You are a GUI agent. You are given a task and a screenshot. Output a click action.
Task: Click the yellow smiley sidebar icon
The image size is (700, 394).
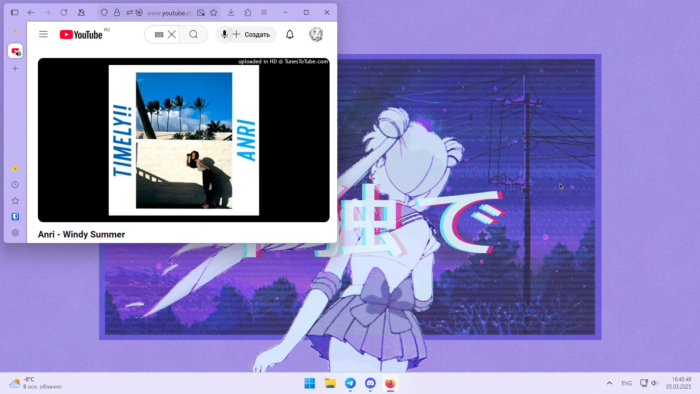point(15,168)
